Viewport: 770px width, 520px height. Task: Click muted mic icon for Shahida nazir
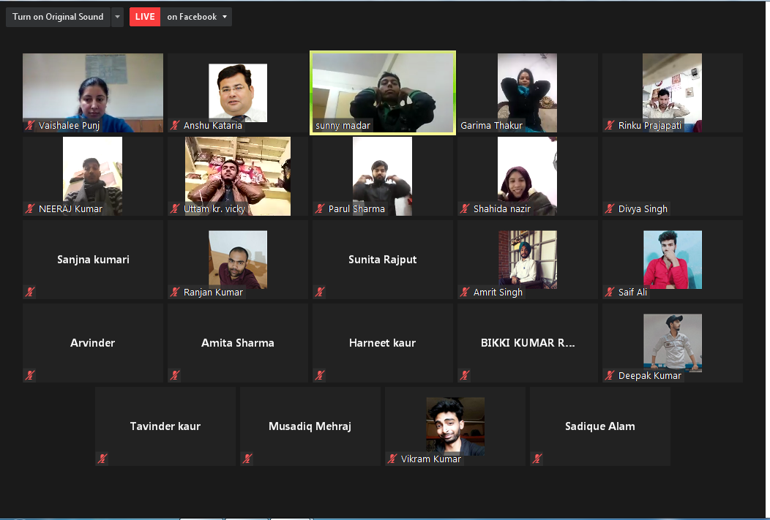(465, 208)
